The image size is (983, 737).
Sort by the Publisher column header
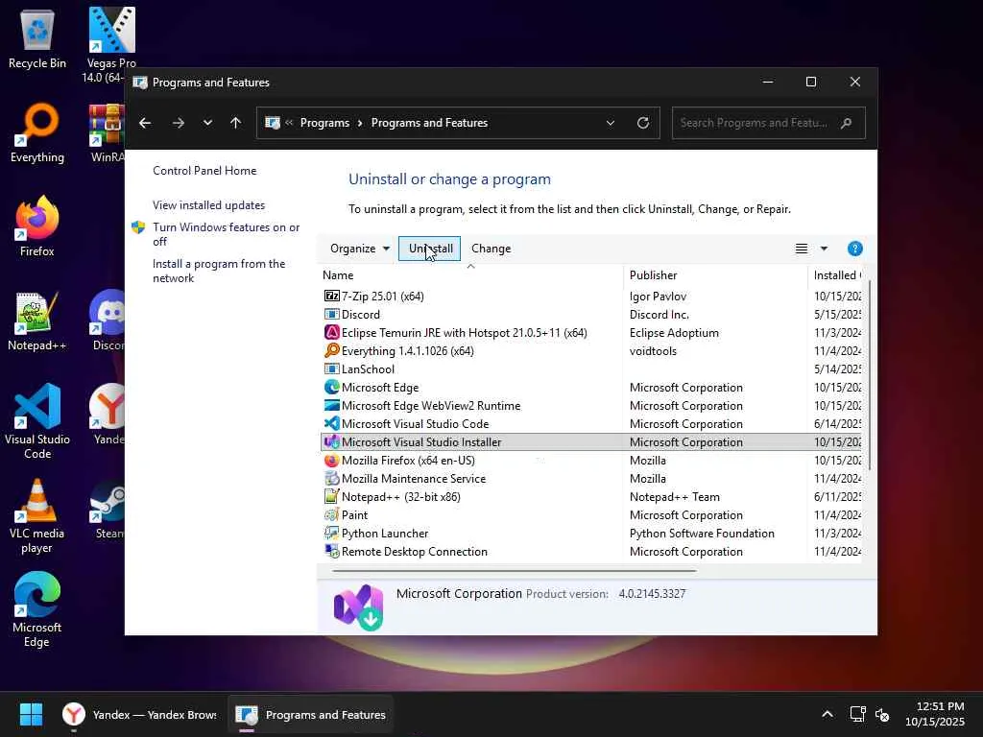tap(715, 275)
